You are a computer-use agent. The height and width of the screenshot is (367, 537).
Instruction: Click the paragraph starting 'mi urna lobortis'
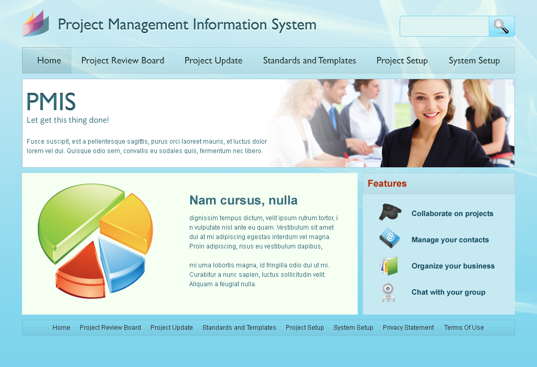[259, 275]
